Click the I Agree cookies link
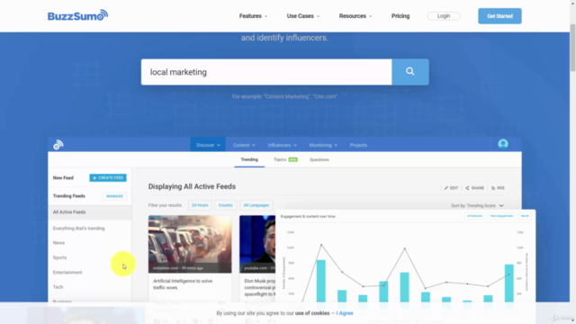The width and height of the screenshot is (576, 324). point(345,313)
